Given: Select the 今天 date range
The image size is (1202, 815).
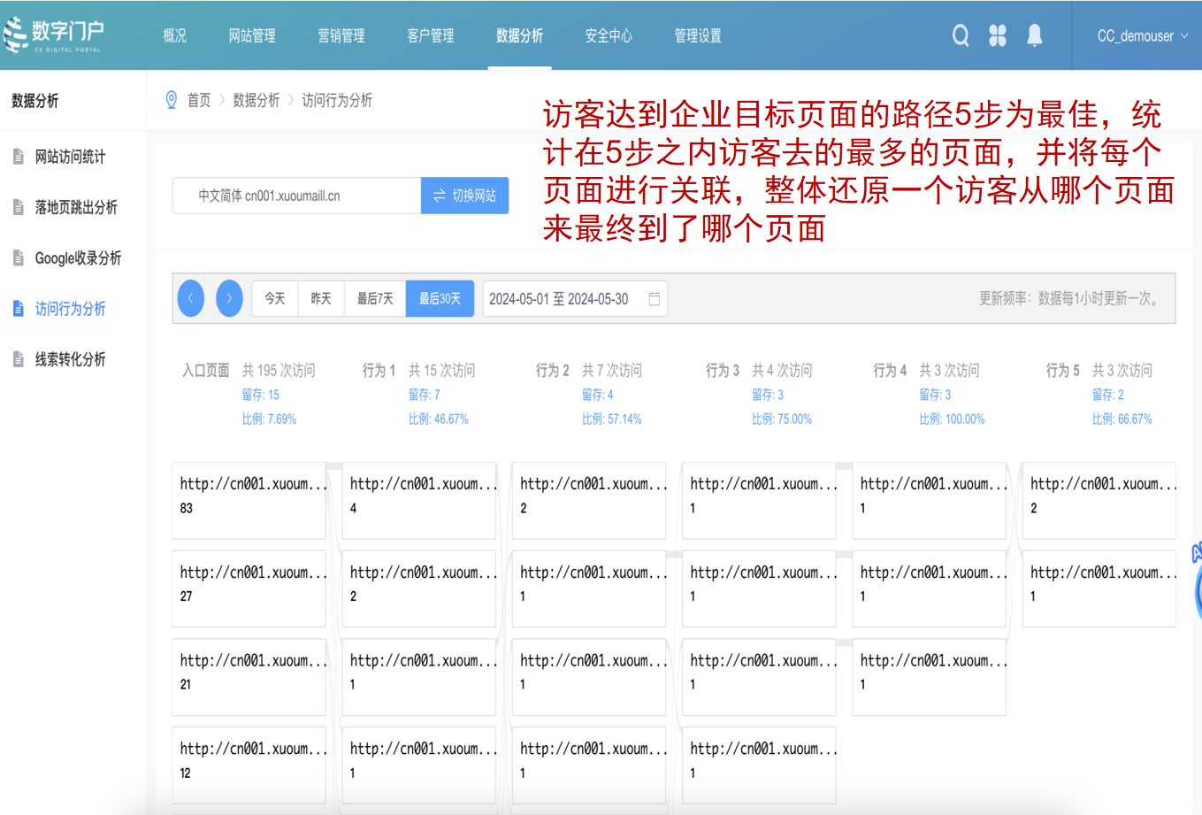Looking at the screenshot, I should (x=275, y=298).
